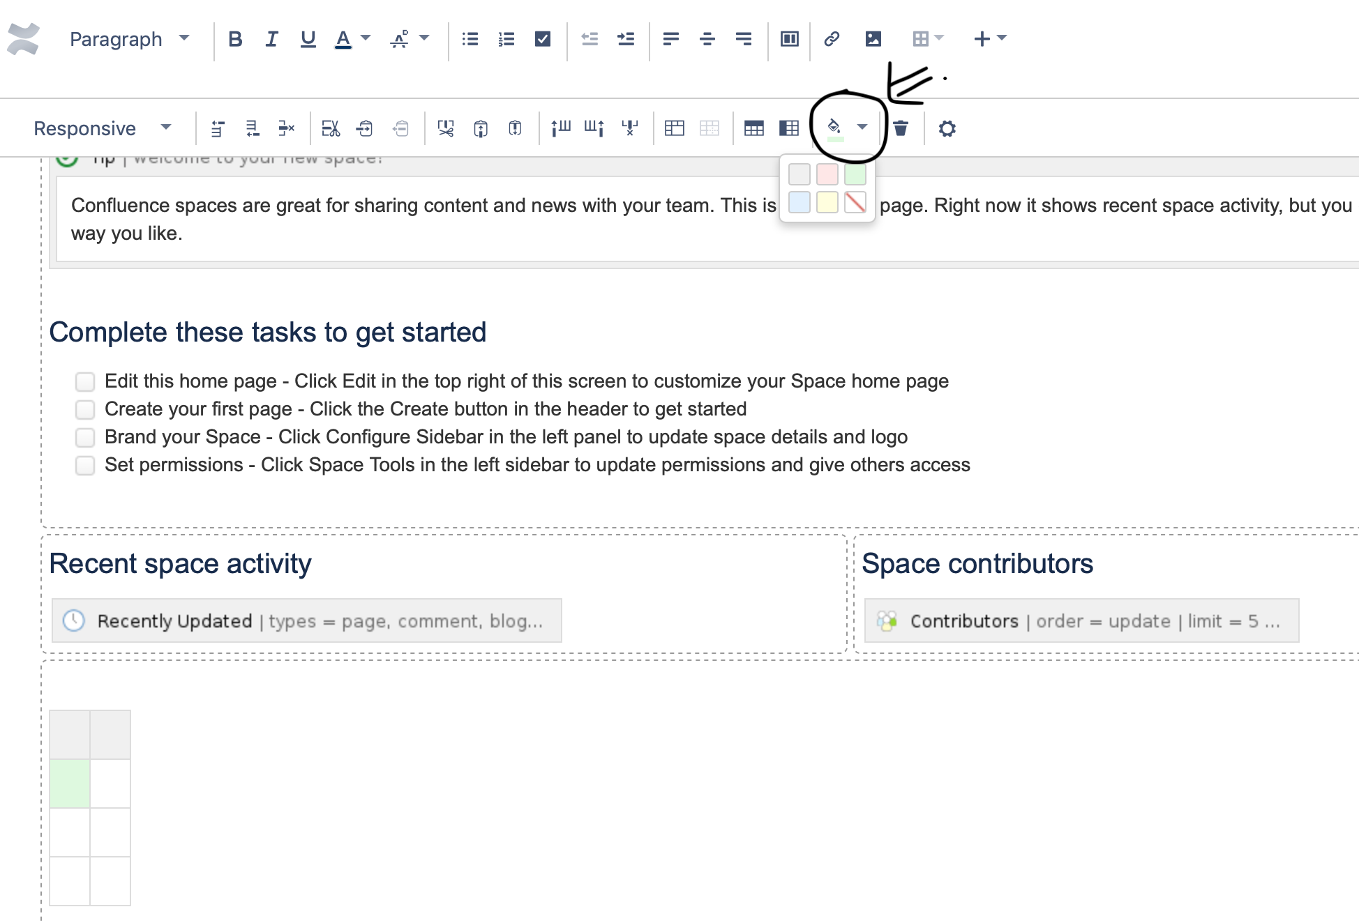
Task: Choose the light blue cell color swatch
Action: [x=799, y=202]
